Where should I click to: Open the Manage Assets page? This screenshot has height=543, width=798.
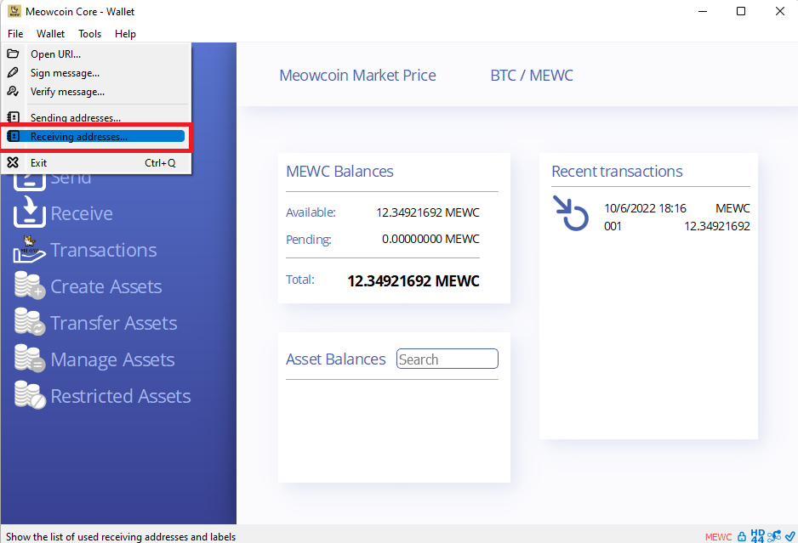(112, 359)
